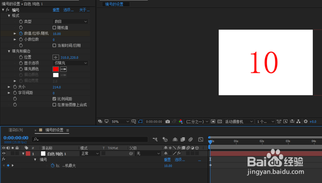
Task: Toggle keyframe at current time for ...机最大
Action: tap(8, 165)
